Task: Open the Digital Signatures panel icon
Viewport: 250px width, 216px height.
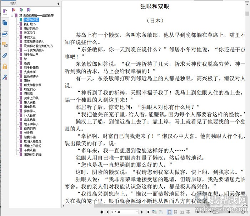Action: point(5,77)
